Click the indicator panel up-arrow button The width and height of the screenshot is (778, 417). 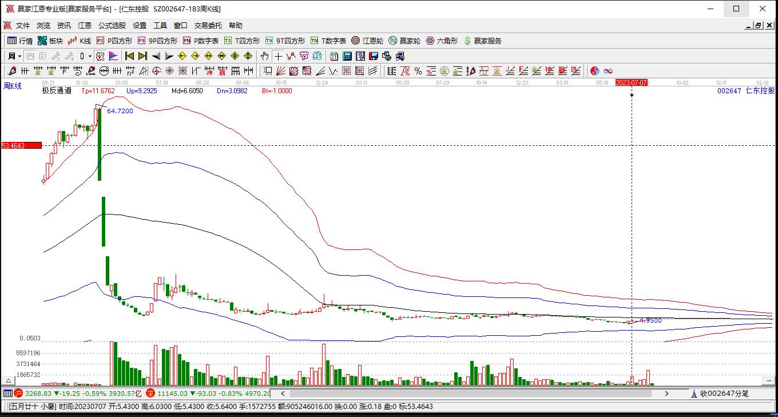[8, 380]
